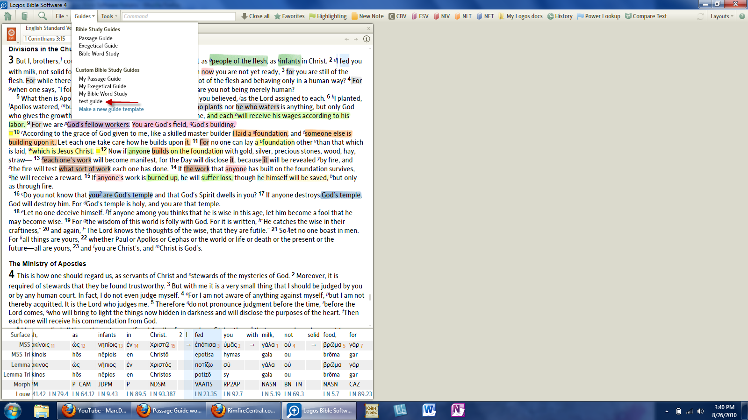This screenshot has height=420, width=748.
Task: Open the File menu
Action: 62,16
